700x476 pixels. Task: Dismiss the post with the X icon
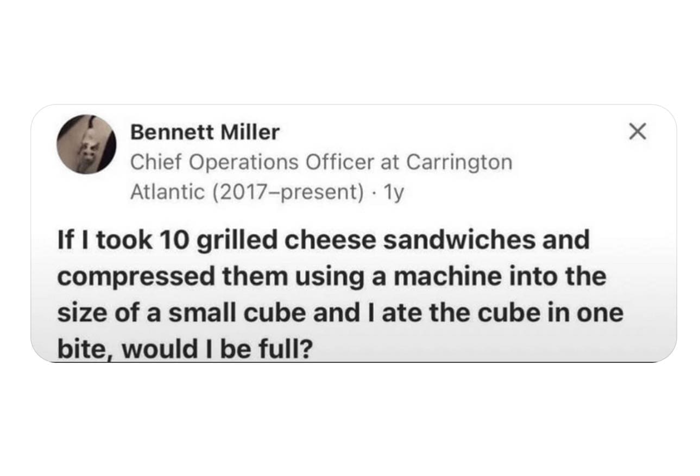coord(638,131)
